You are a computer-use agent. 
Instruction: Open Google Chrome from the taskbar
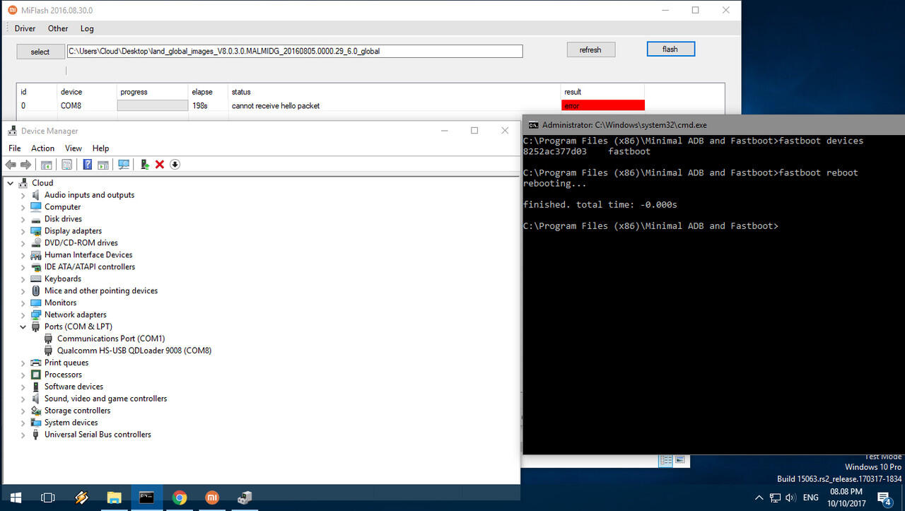click(180, 498)
